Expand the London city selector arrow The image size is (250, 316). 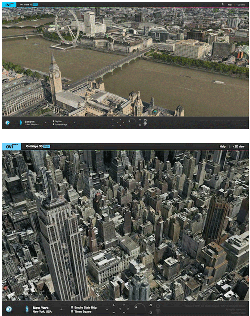pos(45,122)
